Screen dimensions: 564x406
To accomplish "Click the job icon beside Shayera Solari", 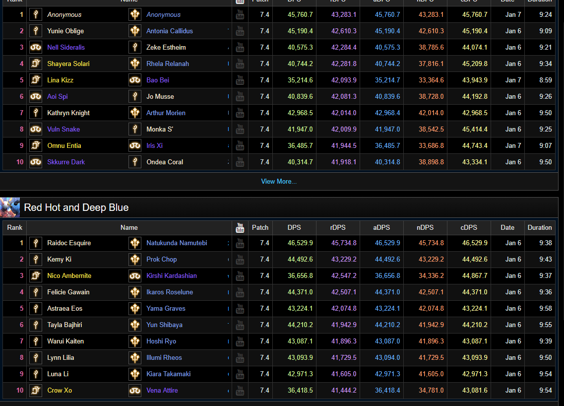I will point(36,64).
